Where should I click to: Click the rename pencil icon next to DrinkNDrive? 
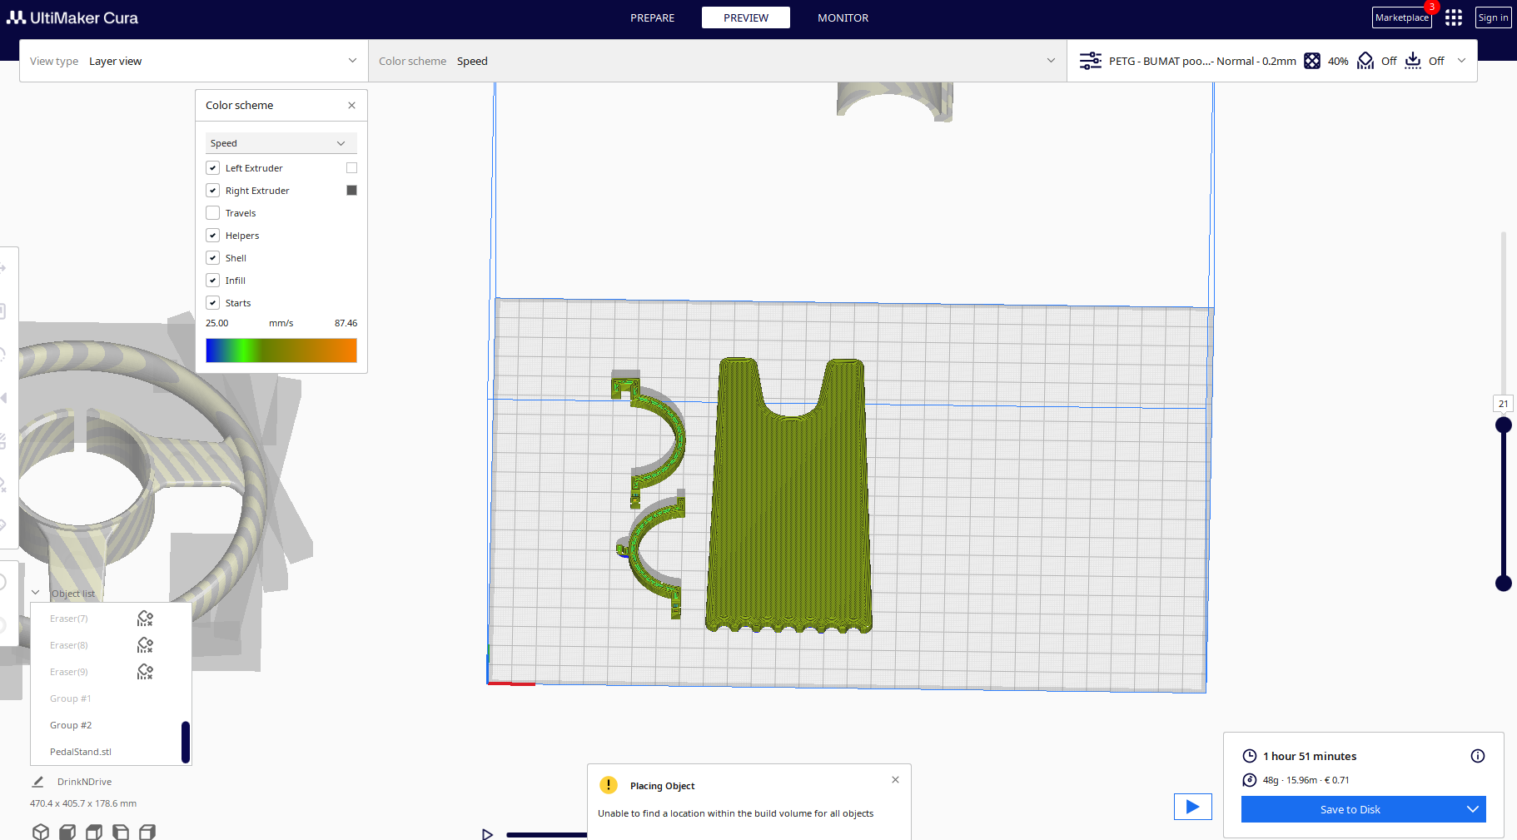coord(37,781)
